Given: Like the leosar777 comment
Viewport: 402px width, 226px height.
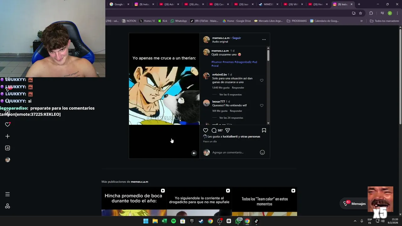Looking at the screenshot, I should pyautogui.click(x=262, y=105).
